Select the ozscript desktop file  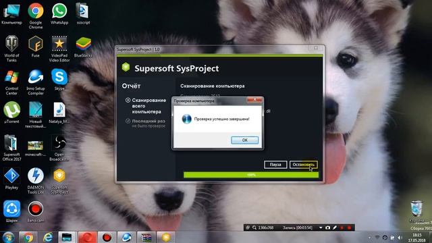pyautogui.click(x=83, y=13)
